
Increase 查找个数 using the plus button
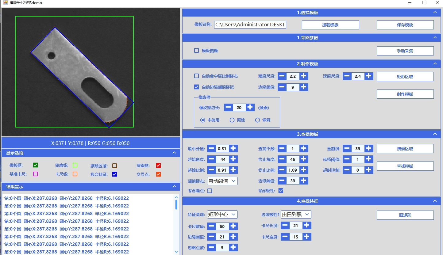coord(304,149)
